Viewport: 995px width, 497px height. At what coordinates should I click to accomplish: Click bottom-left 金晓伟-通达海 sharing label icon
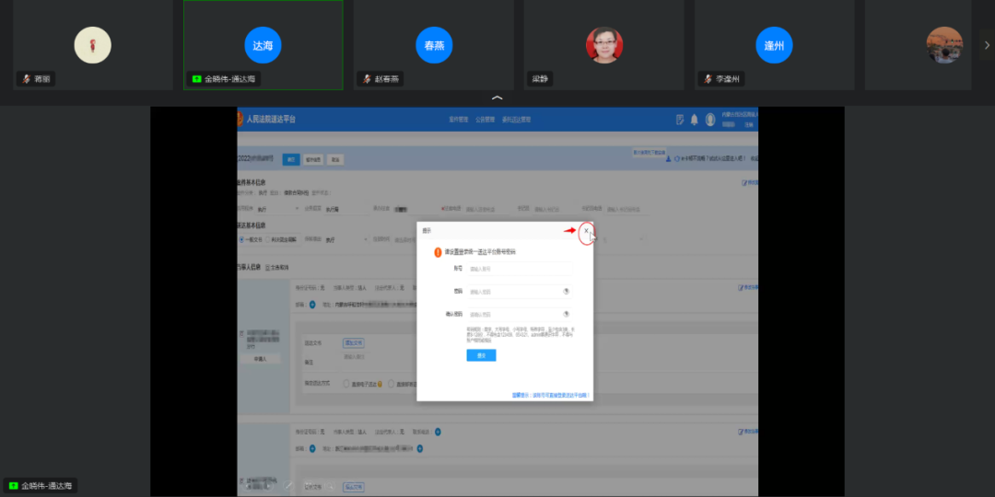pyautogui.click(x=13, y=486)
